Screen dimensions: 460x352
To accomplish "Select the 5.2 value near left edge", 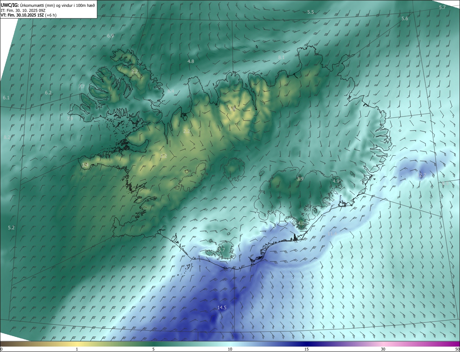I will (11, 227).
